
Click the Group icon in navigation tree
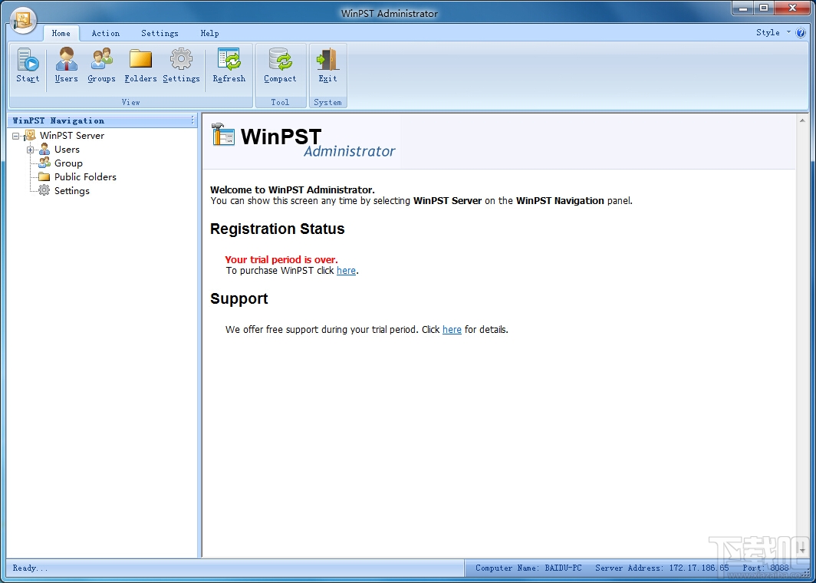pos(44,163)
